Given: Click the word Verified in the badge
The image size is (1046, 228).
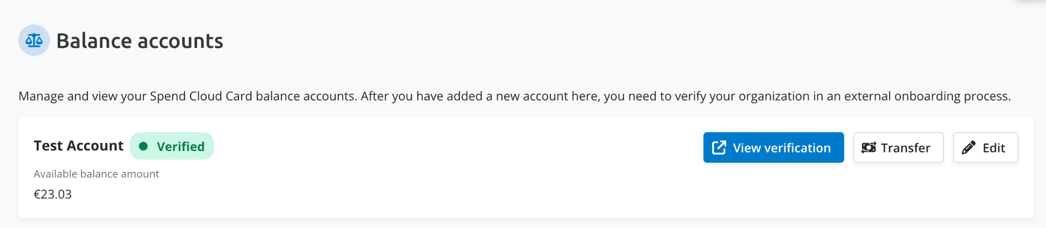Looking at the screenshot, I should pos(181,146).
